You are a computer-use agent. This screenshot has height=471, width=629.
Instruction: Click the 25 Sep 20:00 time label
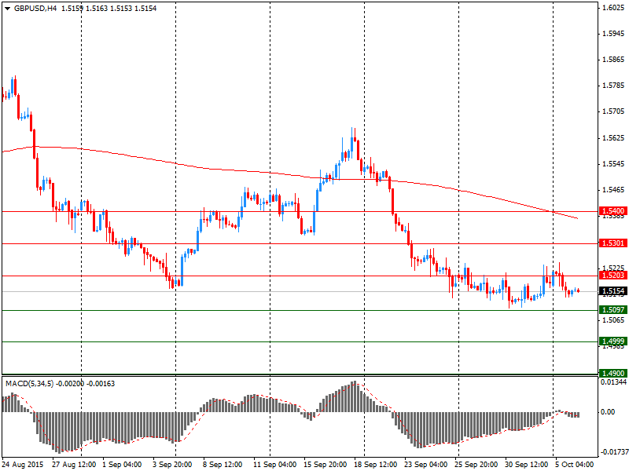[x=476, y=465]
